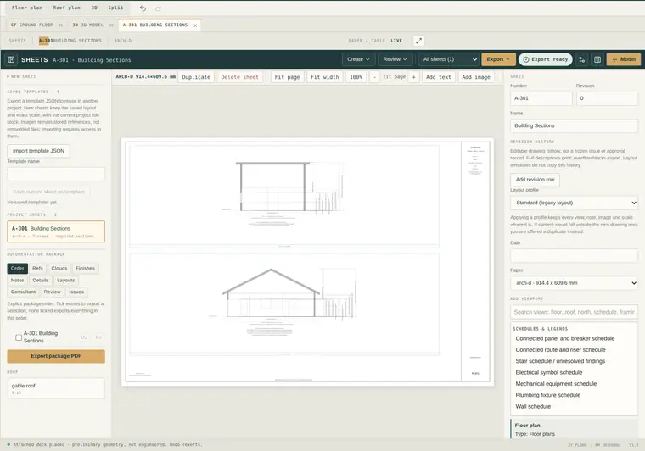This screenshot has height=451, width=645.
Task: Open the All sheets (1) dropdown
Action: [449, 59]
